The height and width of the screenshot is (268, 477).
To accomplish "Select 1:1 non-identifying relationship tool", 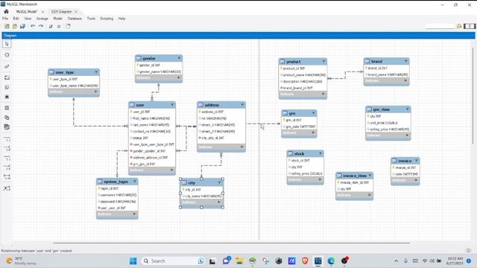I will coord(7,139).
